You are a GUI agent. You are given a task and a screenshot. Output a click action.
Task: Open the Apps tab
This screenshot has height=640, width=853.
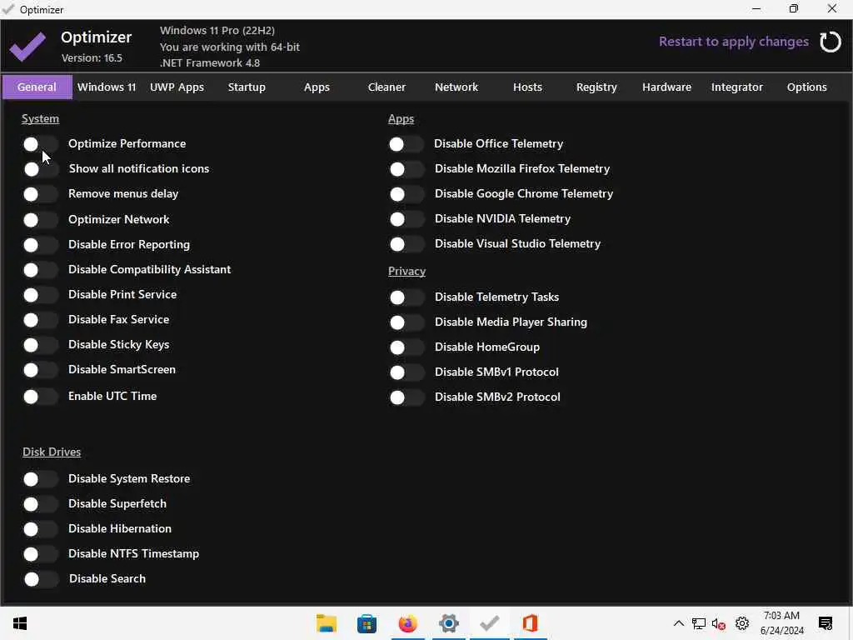pos(317,87)
